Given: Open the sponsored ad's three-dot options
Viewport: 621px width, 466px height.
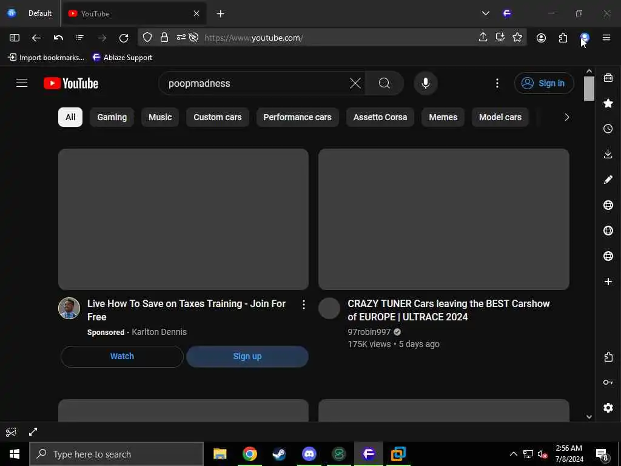Looking at the screenshot, I should [x=304, y=305].
